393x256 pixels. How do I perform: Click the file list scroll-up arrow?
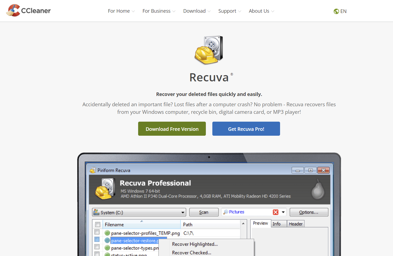pyautogui.click(x=243, y=224)
